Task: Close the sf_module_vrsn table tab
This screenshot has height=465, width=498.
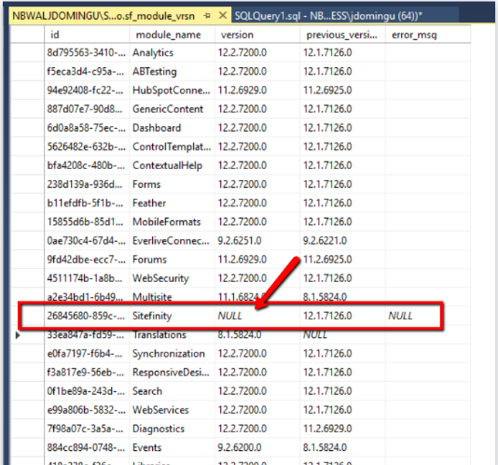Action: 223,15
